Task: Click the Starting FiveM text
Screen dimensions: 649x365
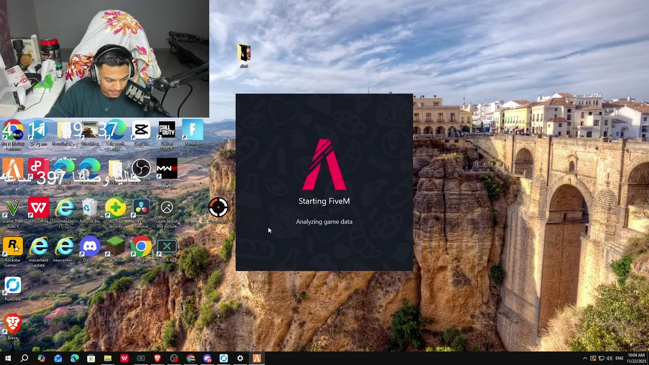Action: click(324, 201)
